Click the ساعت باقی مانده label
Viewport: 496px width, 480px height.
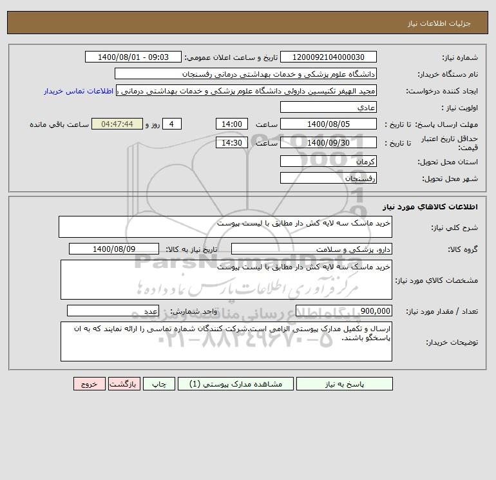(59, 124)
